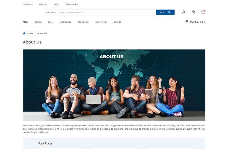
Task: Select Kids in navigation bar
Action: tap(50, 22)
